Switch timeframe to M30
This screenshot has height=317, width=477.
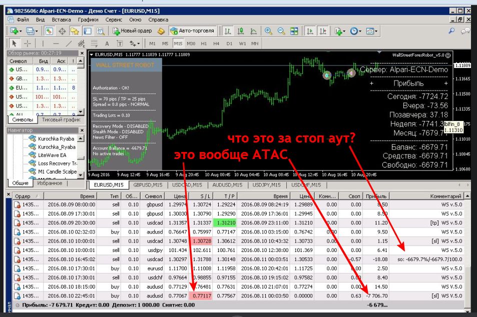pos(191,43)
